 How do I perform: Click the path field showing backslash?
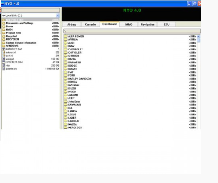(132, 31)
